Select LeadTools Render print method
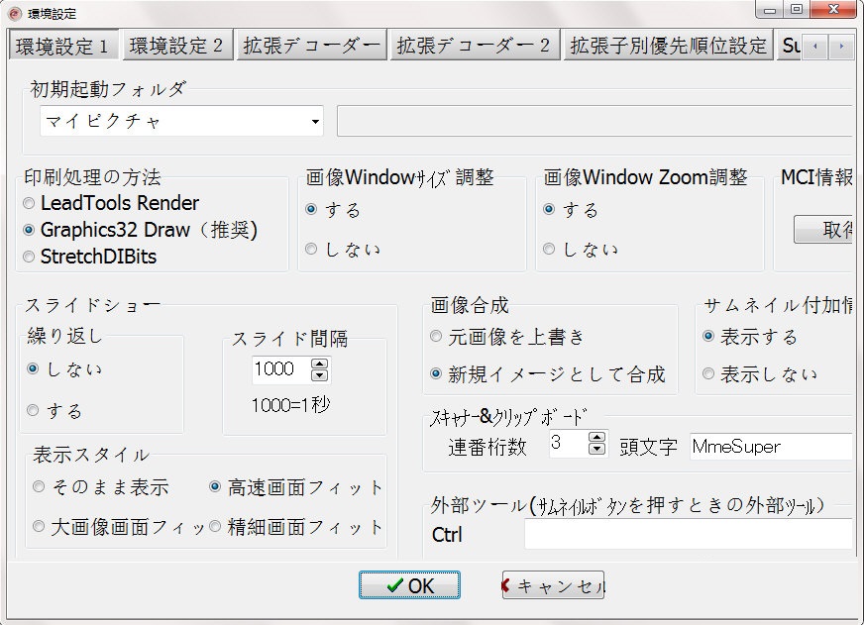This screenshot has width=865, height=625. 29,204
